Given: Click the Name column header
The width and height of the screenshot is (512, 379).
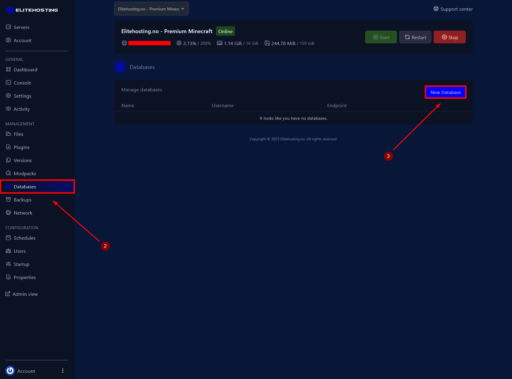Looking at the screenshot, I should coord(128,105).
